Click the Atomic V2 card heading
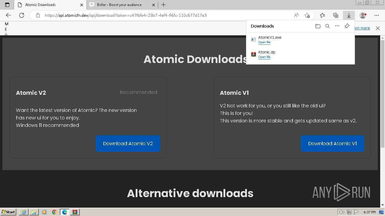 [31, 93]
